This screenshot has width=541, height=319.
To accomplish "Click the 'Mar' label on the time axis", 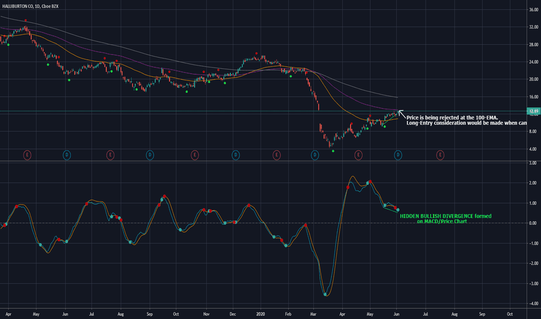I will 313,314.
